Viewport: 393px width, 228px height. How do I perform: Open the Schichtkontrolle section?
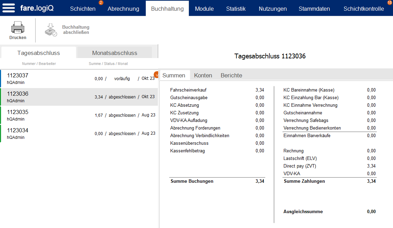(x=364, y=8)
